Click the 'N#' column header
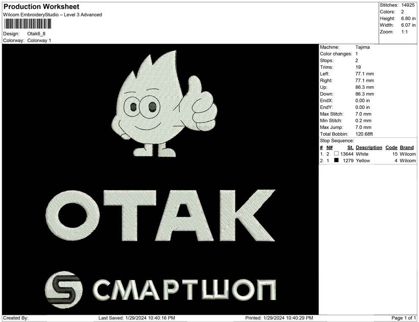The width and height of the screenshot is (419, 322). pyautogui.click(x=329, y=147)
